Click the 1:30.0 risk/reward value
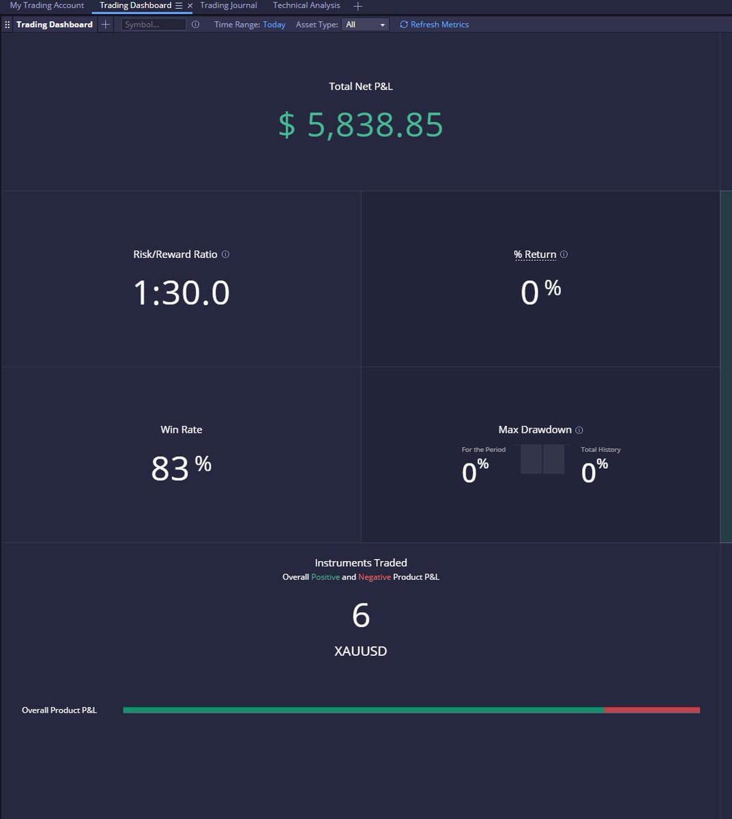This screenshot has width=732, height=819. click(x=181, y=293)
